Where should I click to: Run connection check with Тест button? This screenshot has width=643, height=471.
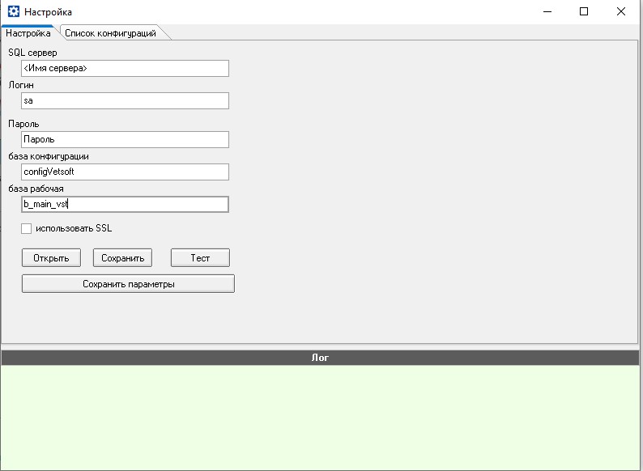200,258
